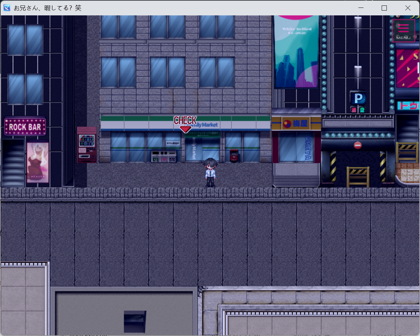Open the pink MENU hamburger button

point(403,31)
